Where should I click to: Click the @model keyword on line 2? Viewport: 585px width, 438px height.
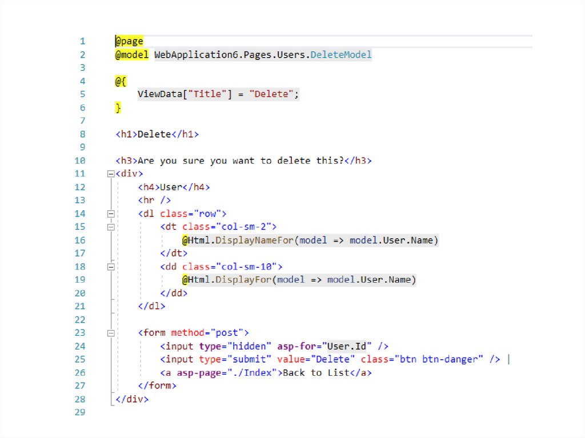132,55
